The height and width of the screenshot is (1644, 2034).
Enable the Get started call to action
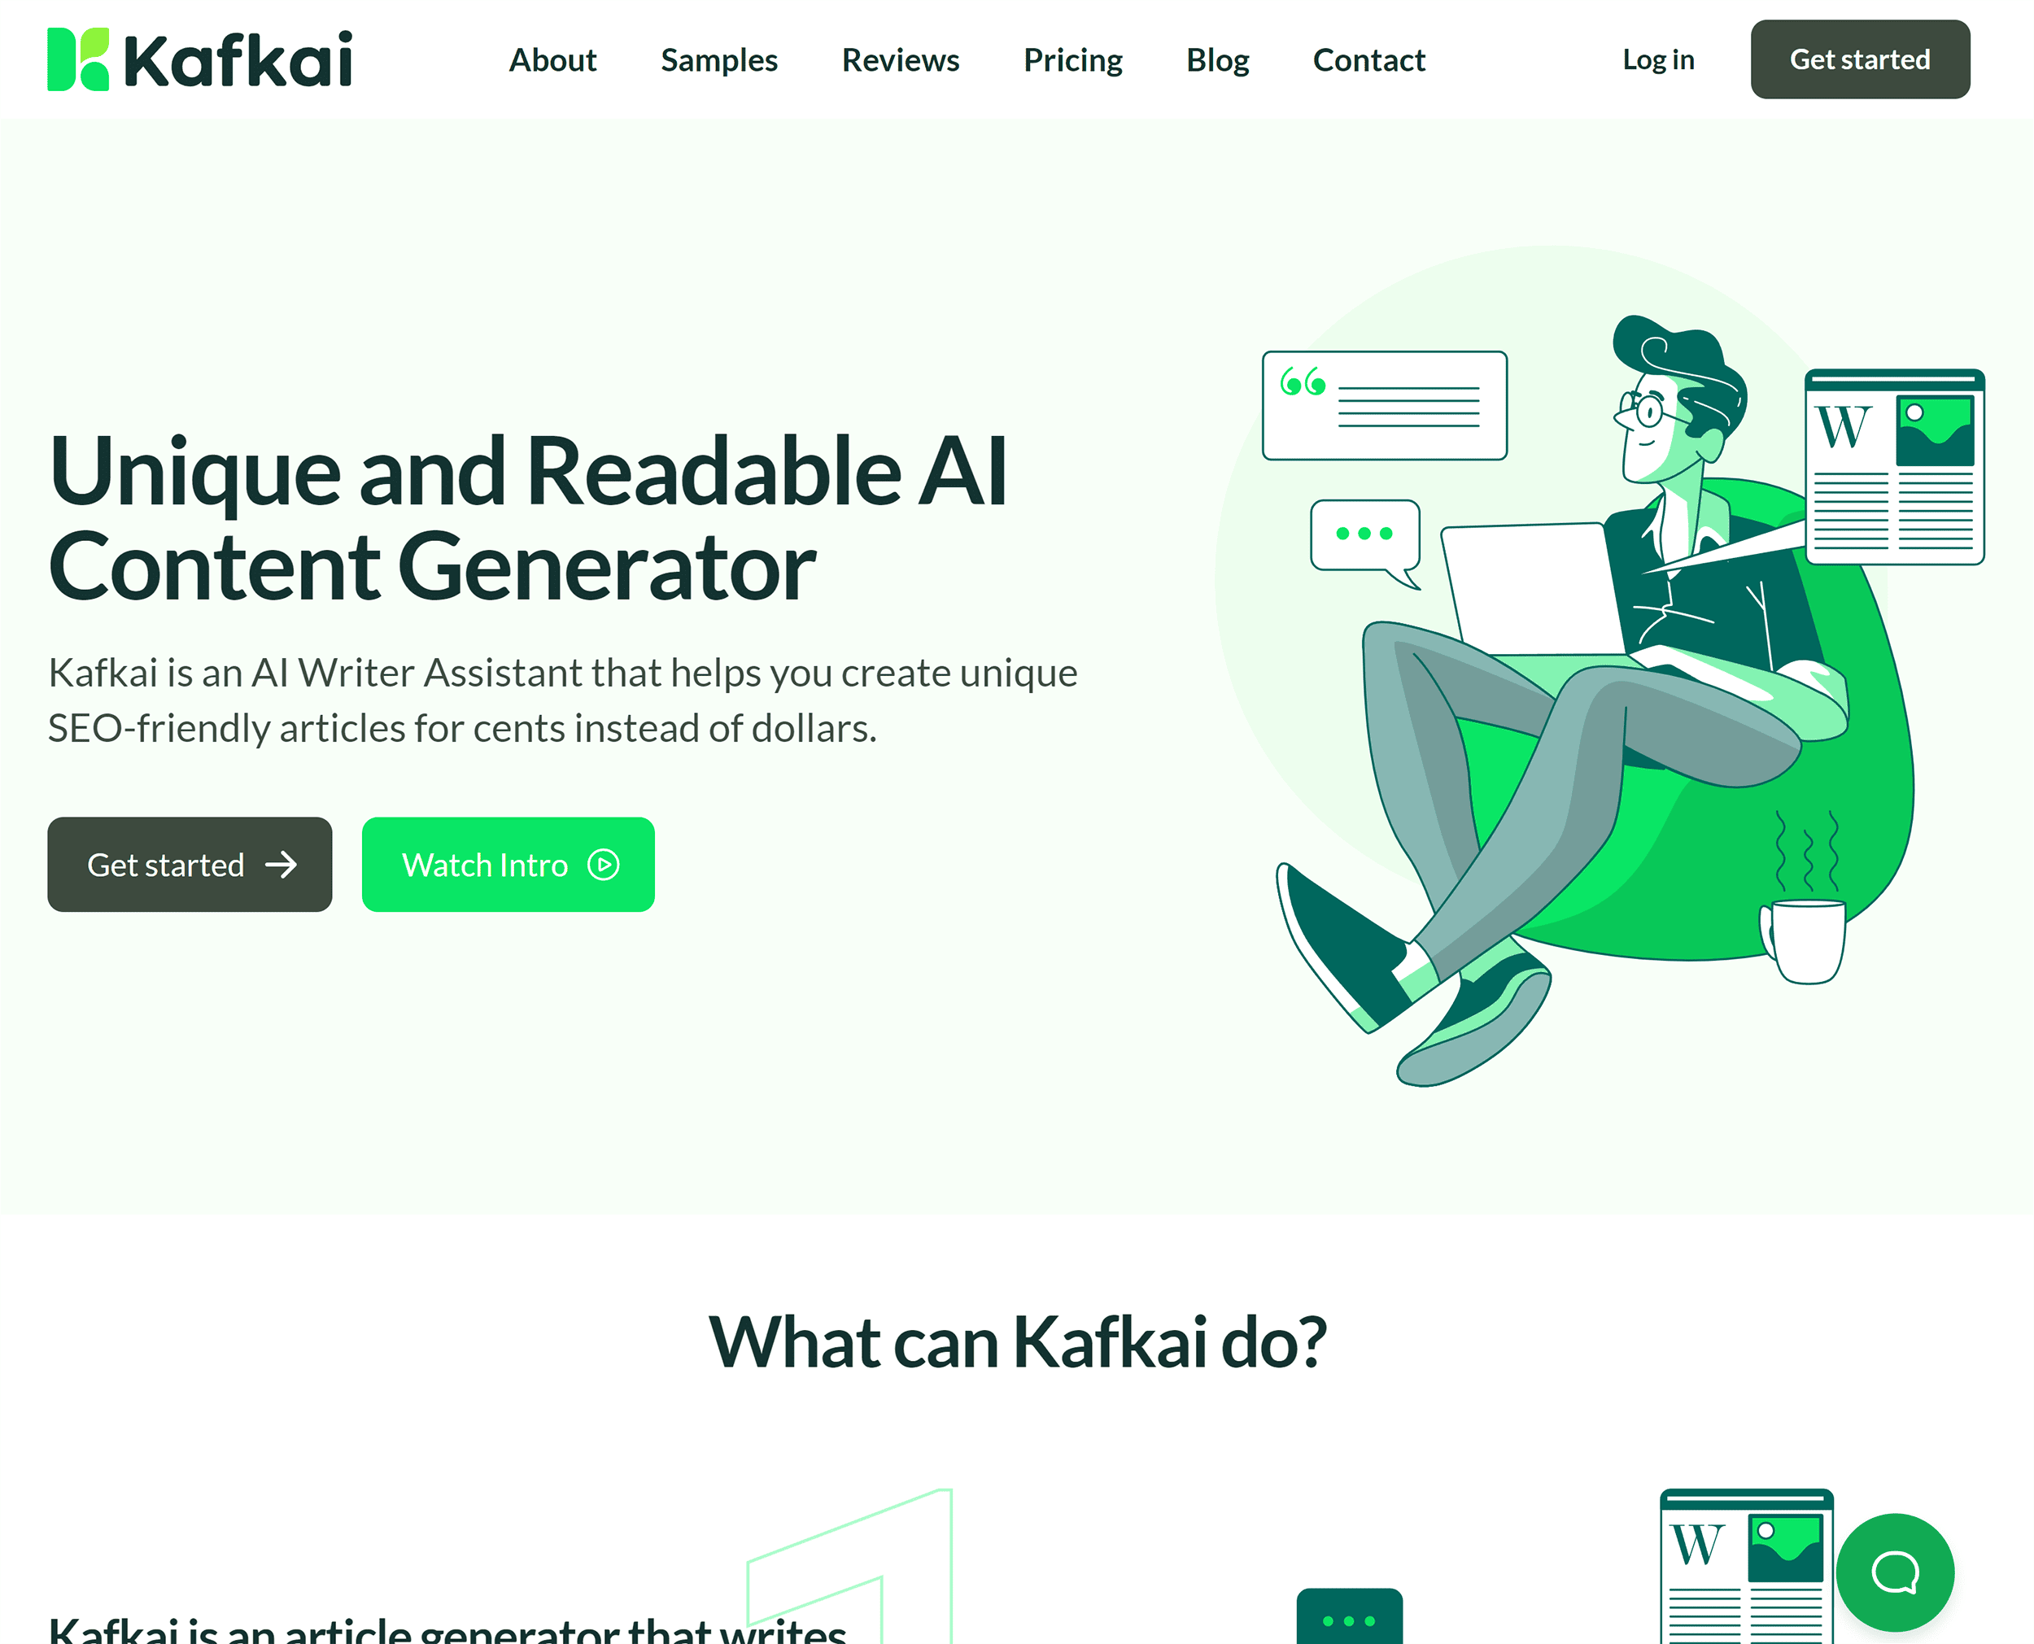[x=190, y=862]
